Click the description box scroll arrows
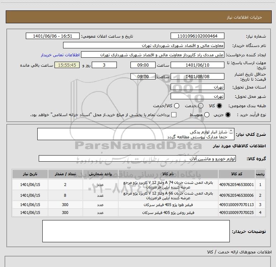The image size is (276, 267). [231, 132]
